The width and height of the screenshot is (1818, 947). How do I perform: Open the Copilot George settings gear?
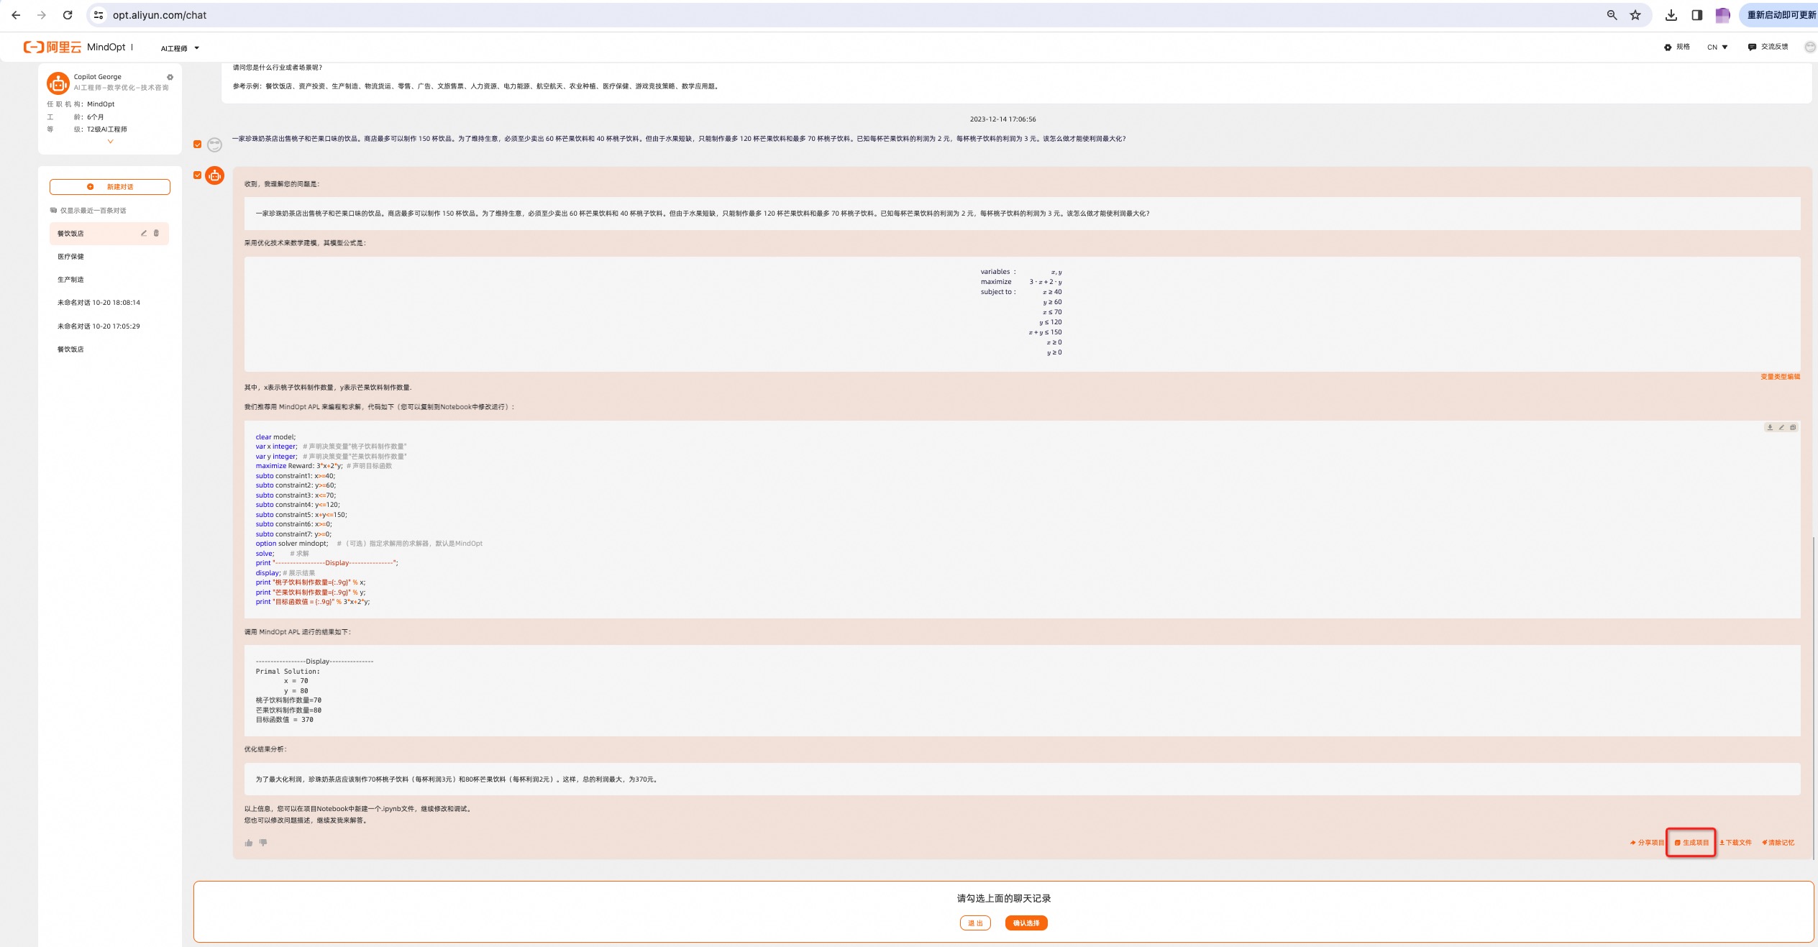pyautogui.click(x=170, y=77)
